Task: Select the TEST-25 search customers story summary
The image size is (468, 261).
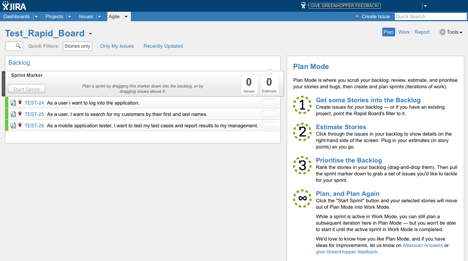Action: click(127, 114)
